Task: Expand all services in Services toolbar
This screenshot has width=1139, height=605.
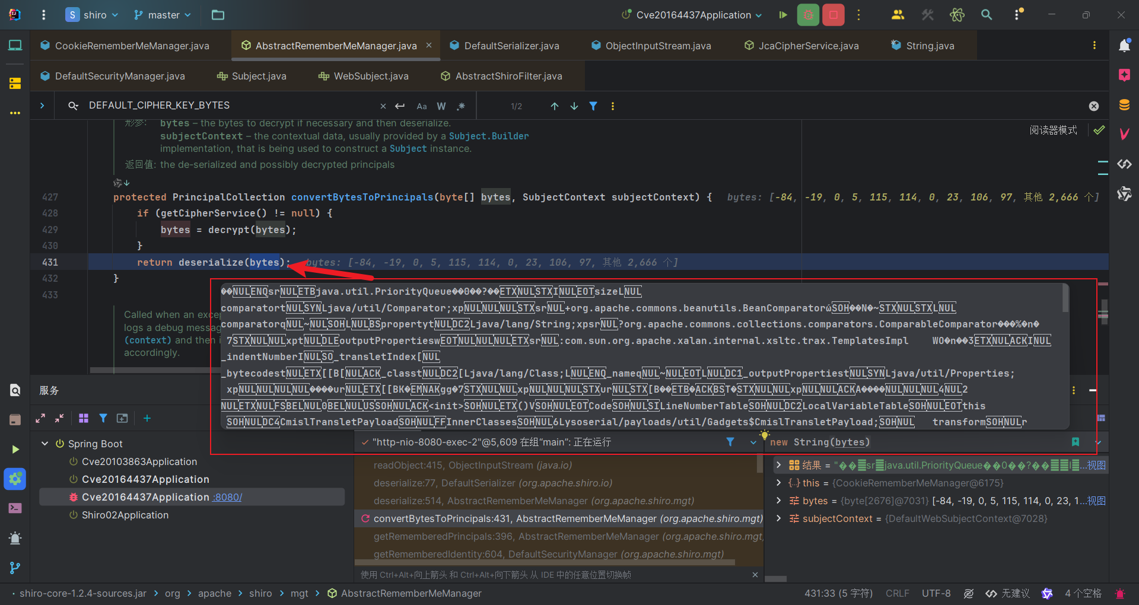Action: click(40, 418)
